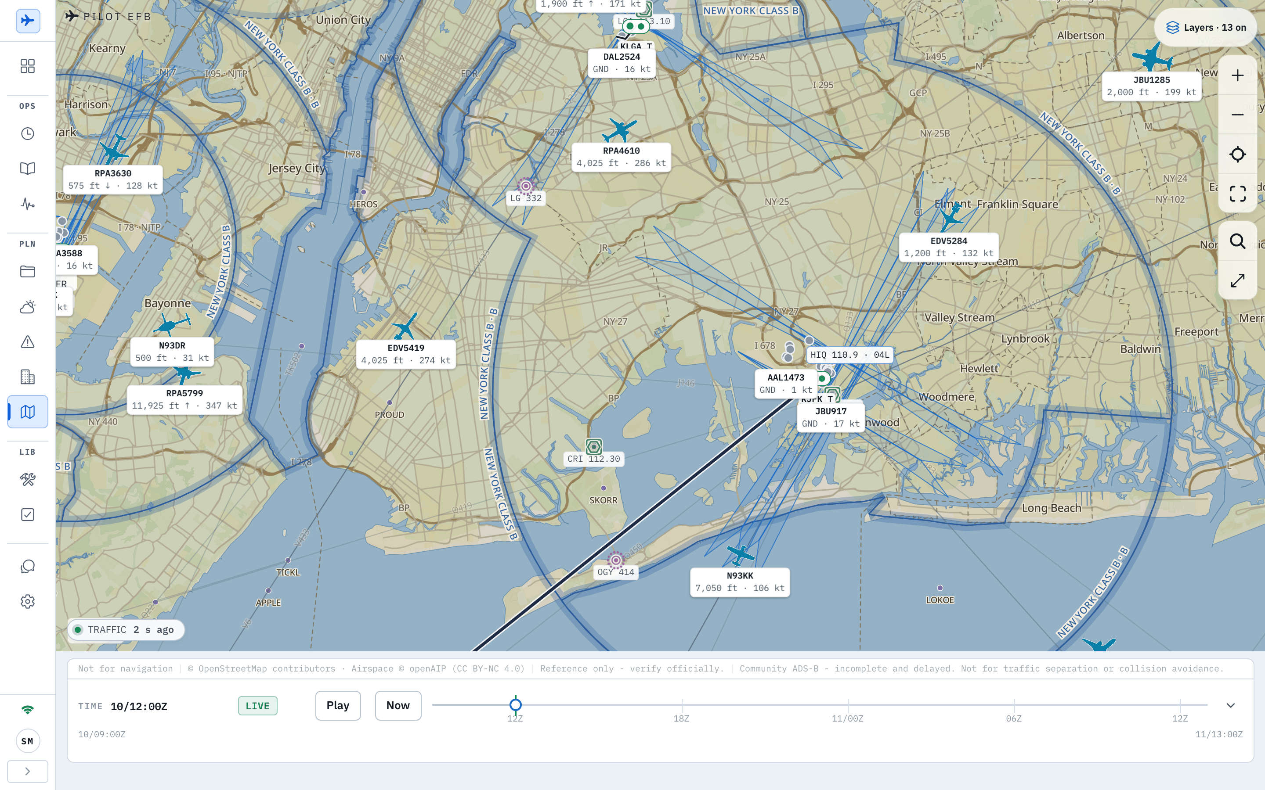Open the settings gear icon

point(28,601)
